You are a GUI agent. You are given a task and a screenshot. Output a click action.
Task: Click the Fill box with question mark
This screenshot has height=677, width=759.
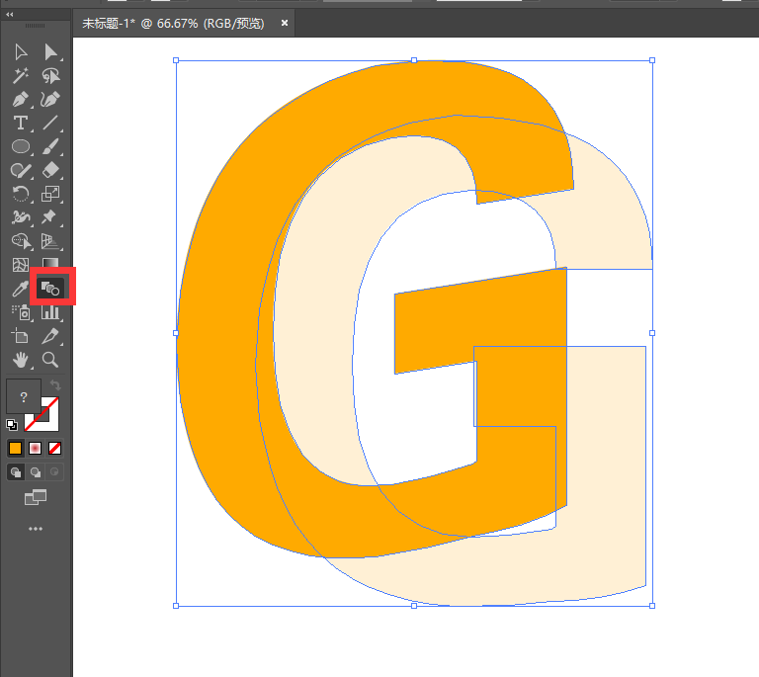pyautogui.click(x=24, y=396)
